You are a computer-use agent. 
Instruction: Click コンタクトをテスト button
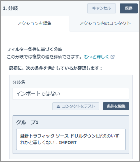tap(76, 106)
